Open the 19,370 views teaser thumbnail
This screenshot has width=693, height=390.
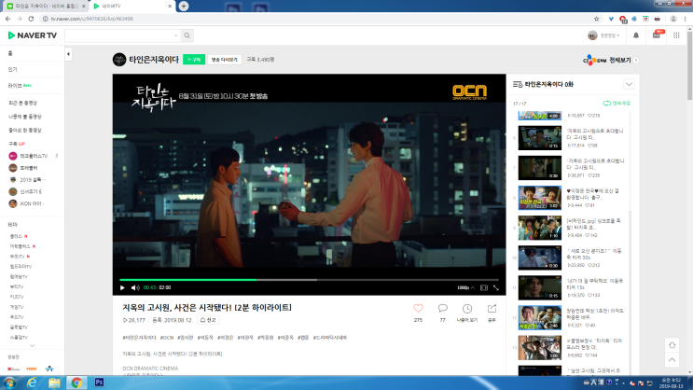540,288
